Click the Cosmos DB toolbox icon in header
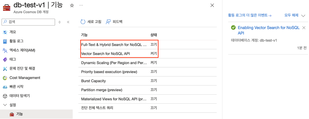This screenshot has width=309, height=119. [x=7, y=8]
